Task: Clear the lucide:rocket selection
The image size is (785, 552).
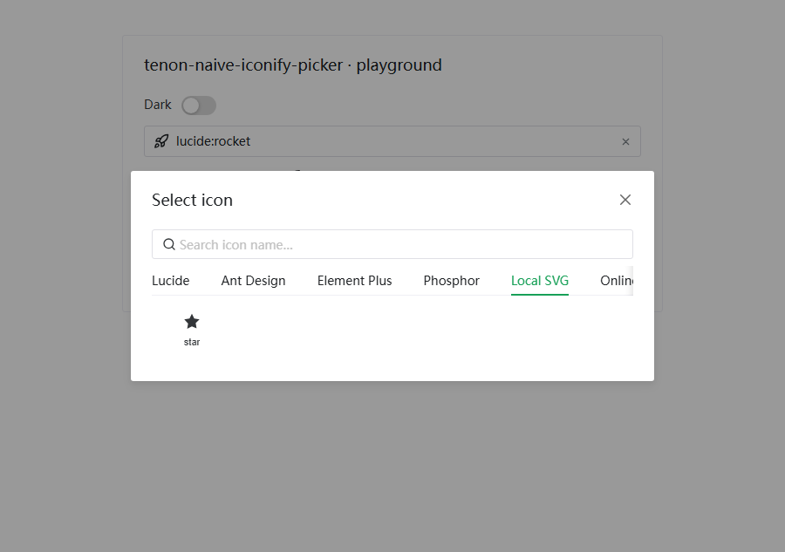Action: [625, 141]
